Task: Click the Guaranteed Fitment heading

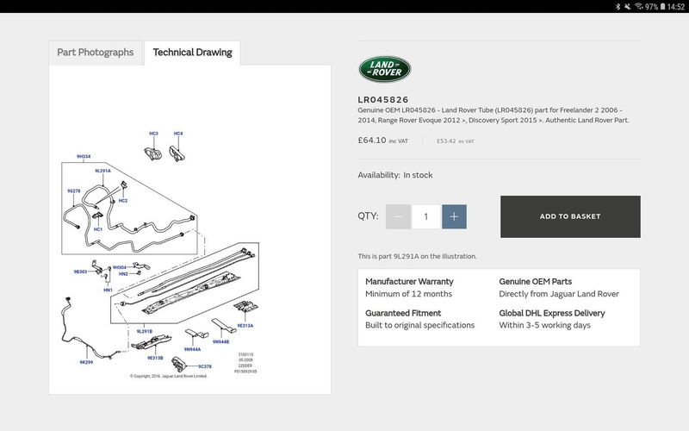Action: pos(403,313)
